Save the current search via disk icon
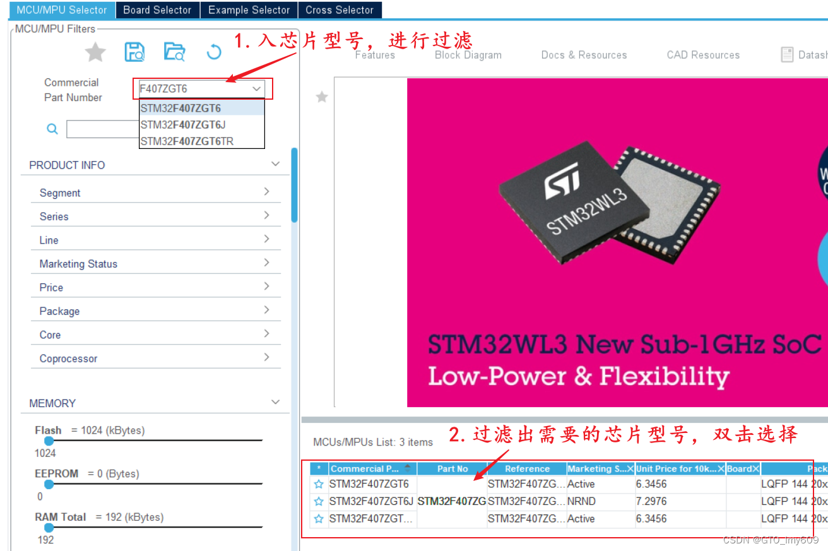Screen dimensions: 828x551 134,52
